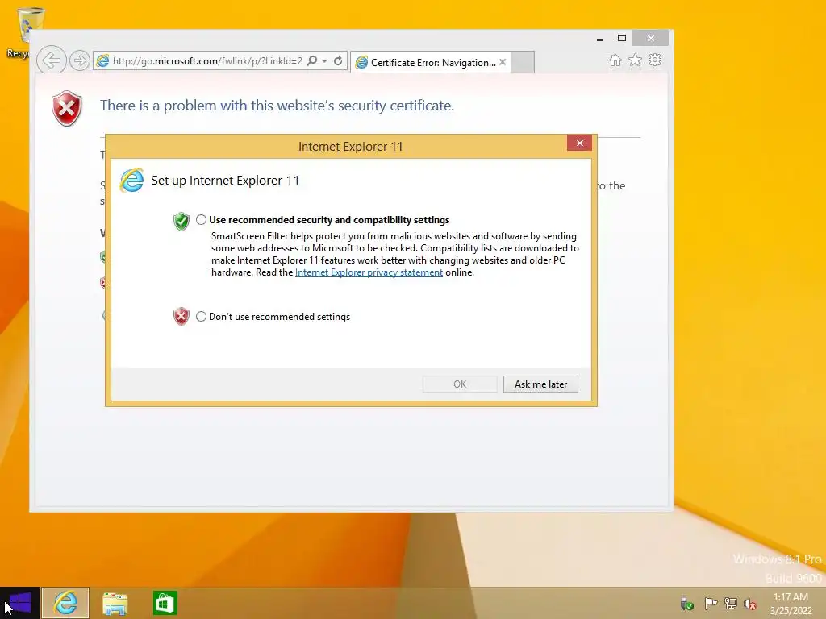Viewport: 826px width, 619px height.
Task: Select Don't use recommended settings radio
Action: click(x=201, y=316)
